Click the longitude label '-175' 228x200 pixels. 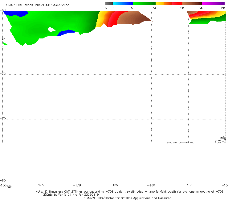pos(40,185)
